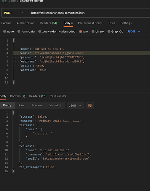Open the Pre-request Script tab
The width and height of the screenshot is (150, 191).
[90, 23]
